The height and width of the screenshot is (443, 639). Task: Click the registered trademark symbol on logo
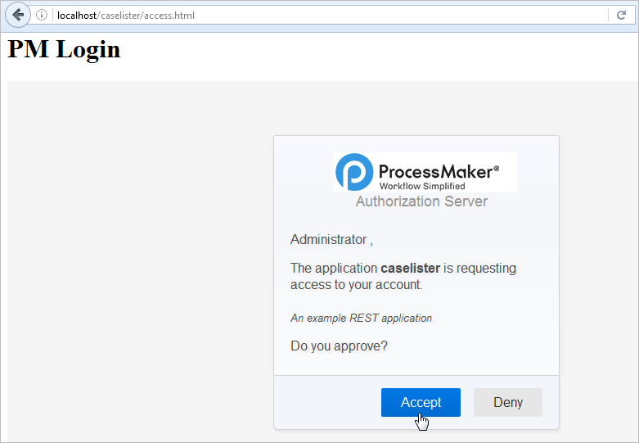click(x=495, y=166)
